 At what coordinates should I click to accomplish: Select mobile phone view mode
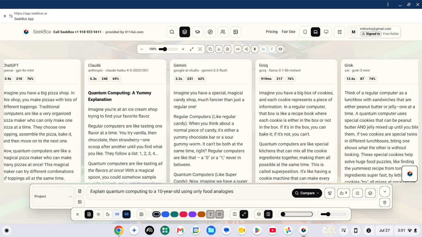point(305,32)
